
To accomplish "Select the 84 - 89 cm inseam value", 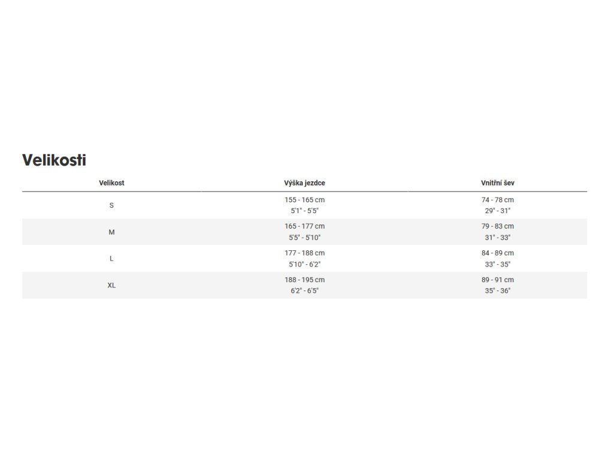I will click(498, 253).
